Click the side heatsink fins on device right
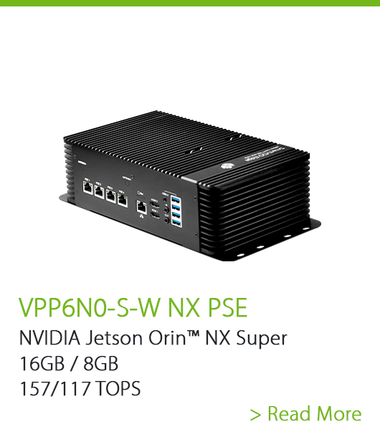Viewport: 380px width, 444px height. pyautogui.click(x=255, y=206)
